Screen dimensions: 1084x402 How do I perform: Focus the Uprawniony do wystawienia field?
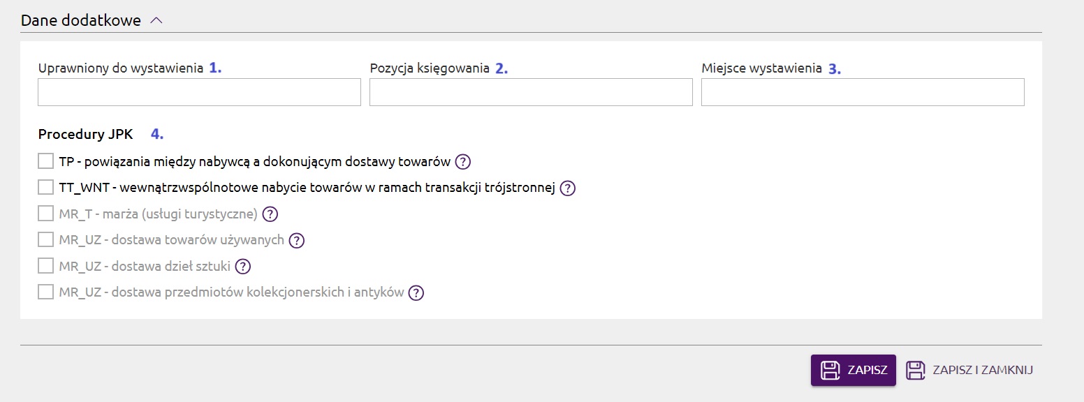click(x=199, y=92)
